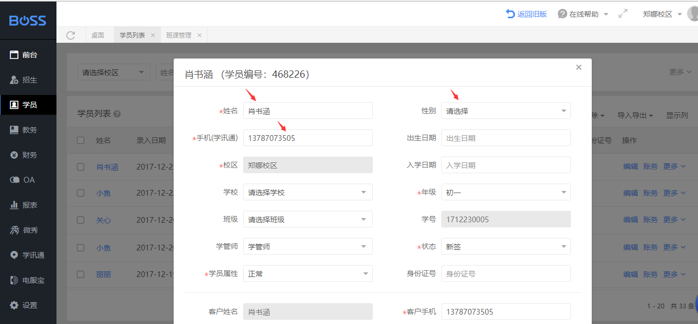Open the 前台 sidebar section

[28, 55]
